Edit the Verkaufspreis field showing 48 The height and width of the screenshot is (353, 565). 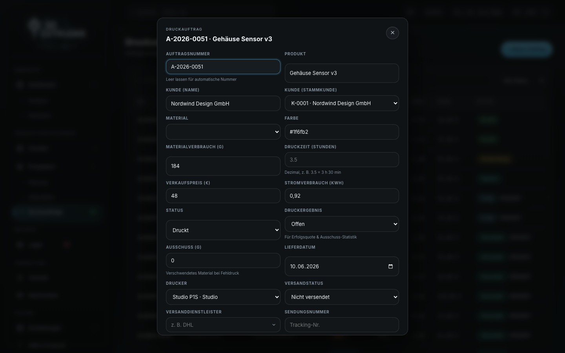(223, 196)
